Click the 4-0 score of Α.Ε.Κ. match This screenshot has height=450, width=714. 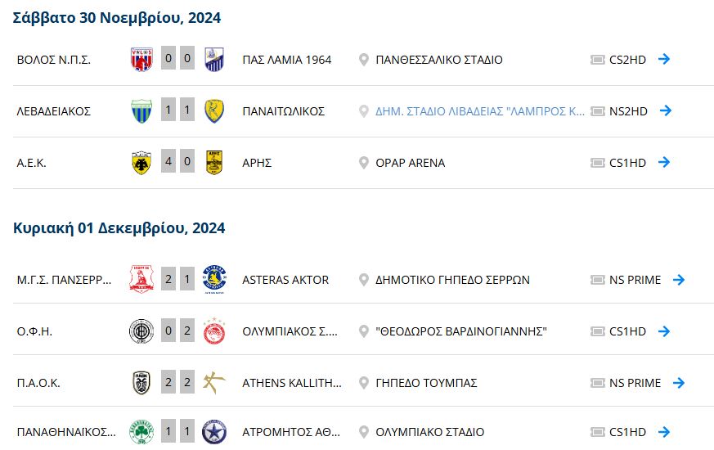tap(177, 161)
